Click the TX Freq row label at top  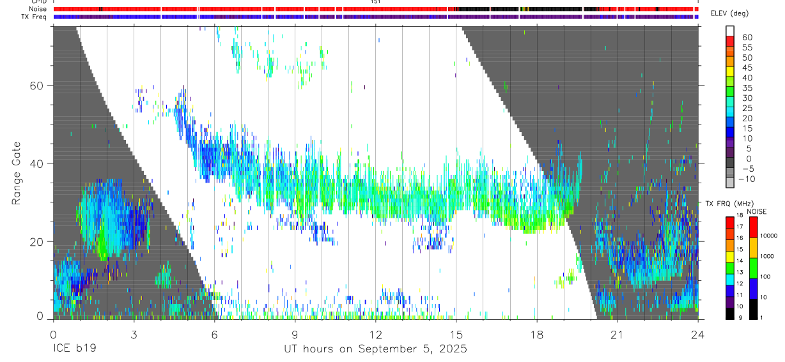point(35,17)
